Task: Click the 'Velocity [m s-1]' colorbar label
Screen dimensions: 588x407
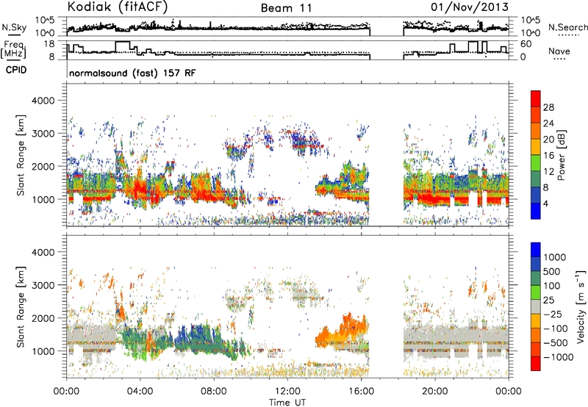Action: point(581,306)
